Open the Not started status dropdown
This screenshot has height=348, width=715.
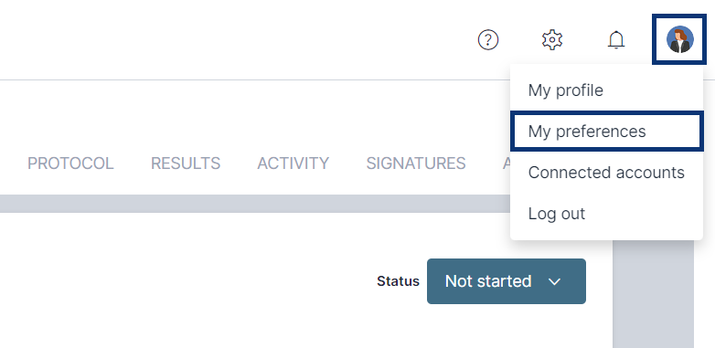[507, 281]
